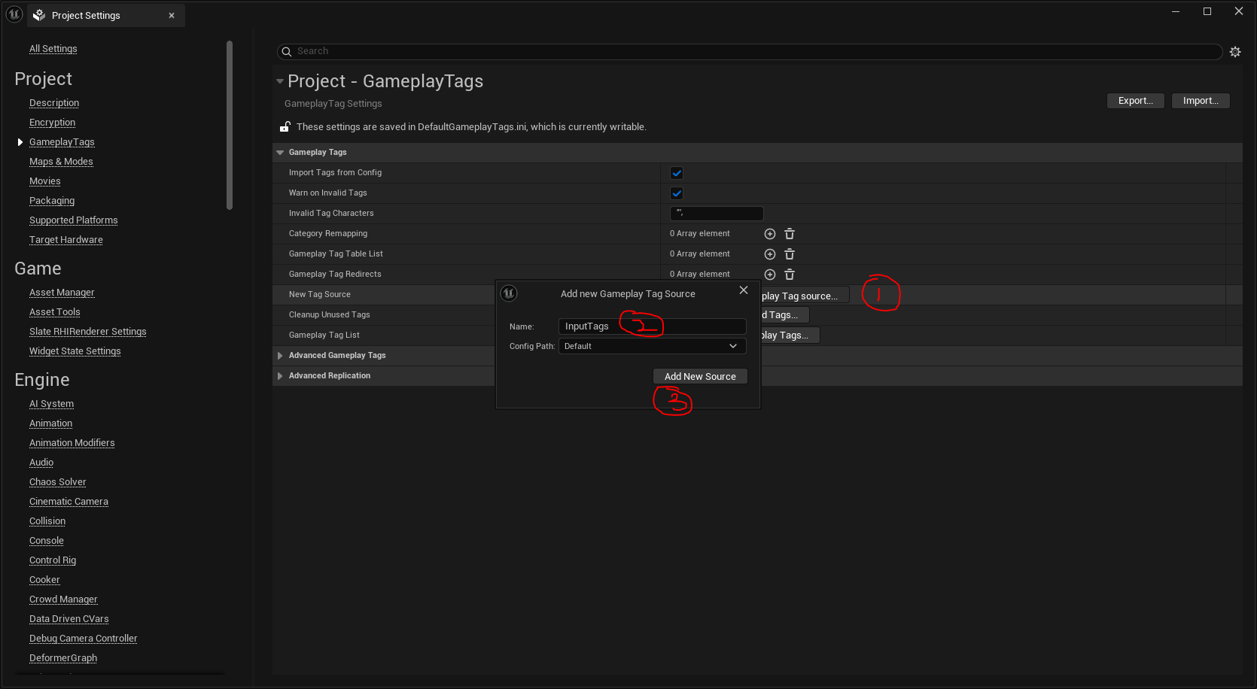Screen dimensions: 1257x689
Task: Click the Export button
Action: pyautogui.click(x=1135, y=100)
